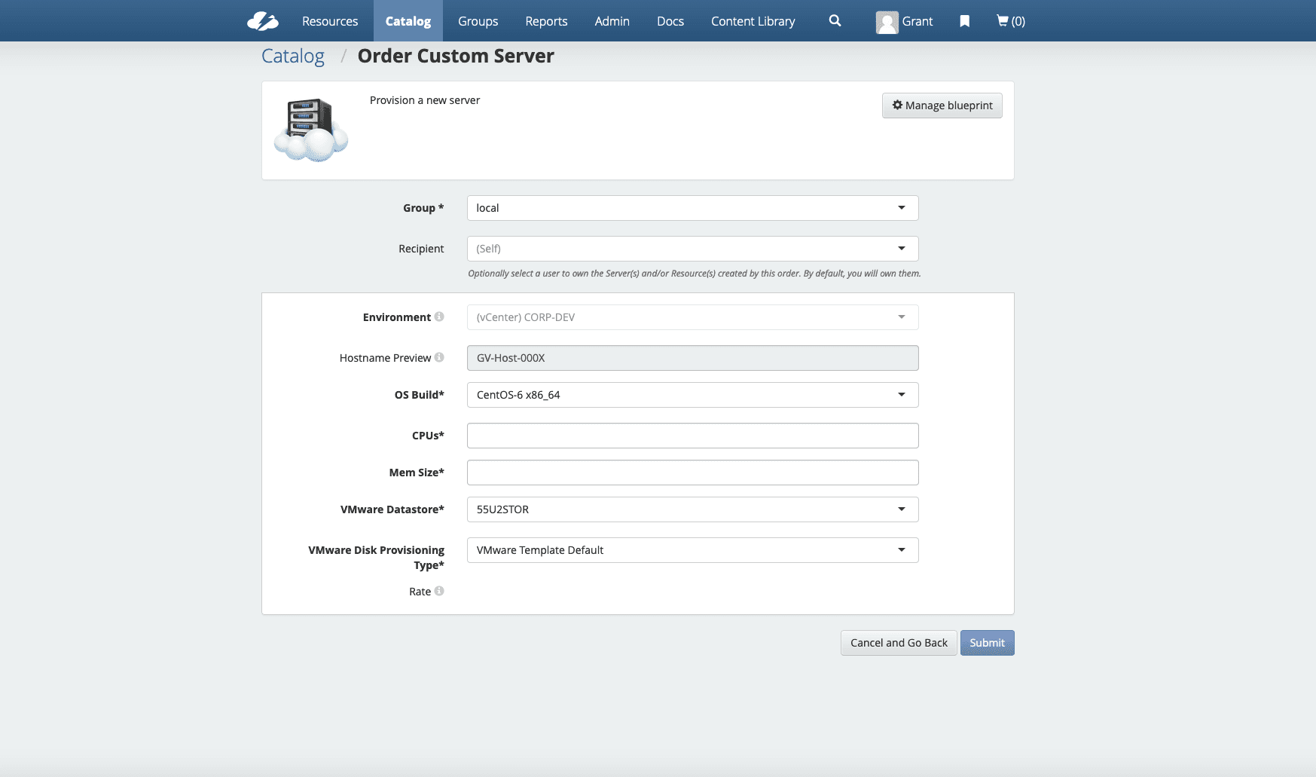Open the search magnifier icon

coord(835,21)
